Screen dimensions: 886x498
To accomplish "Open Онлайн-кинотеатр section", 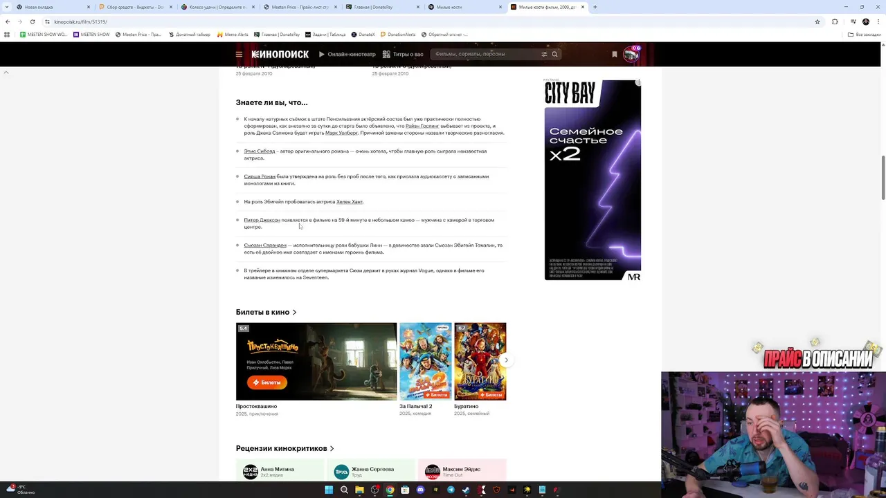I will click(x=347, y=54).
